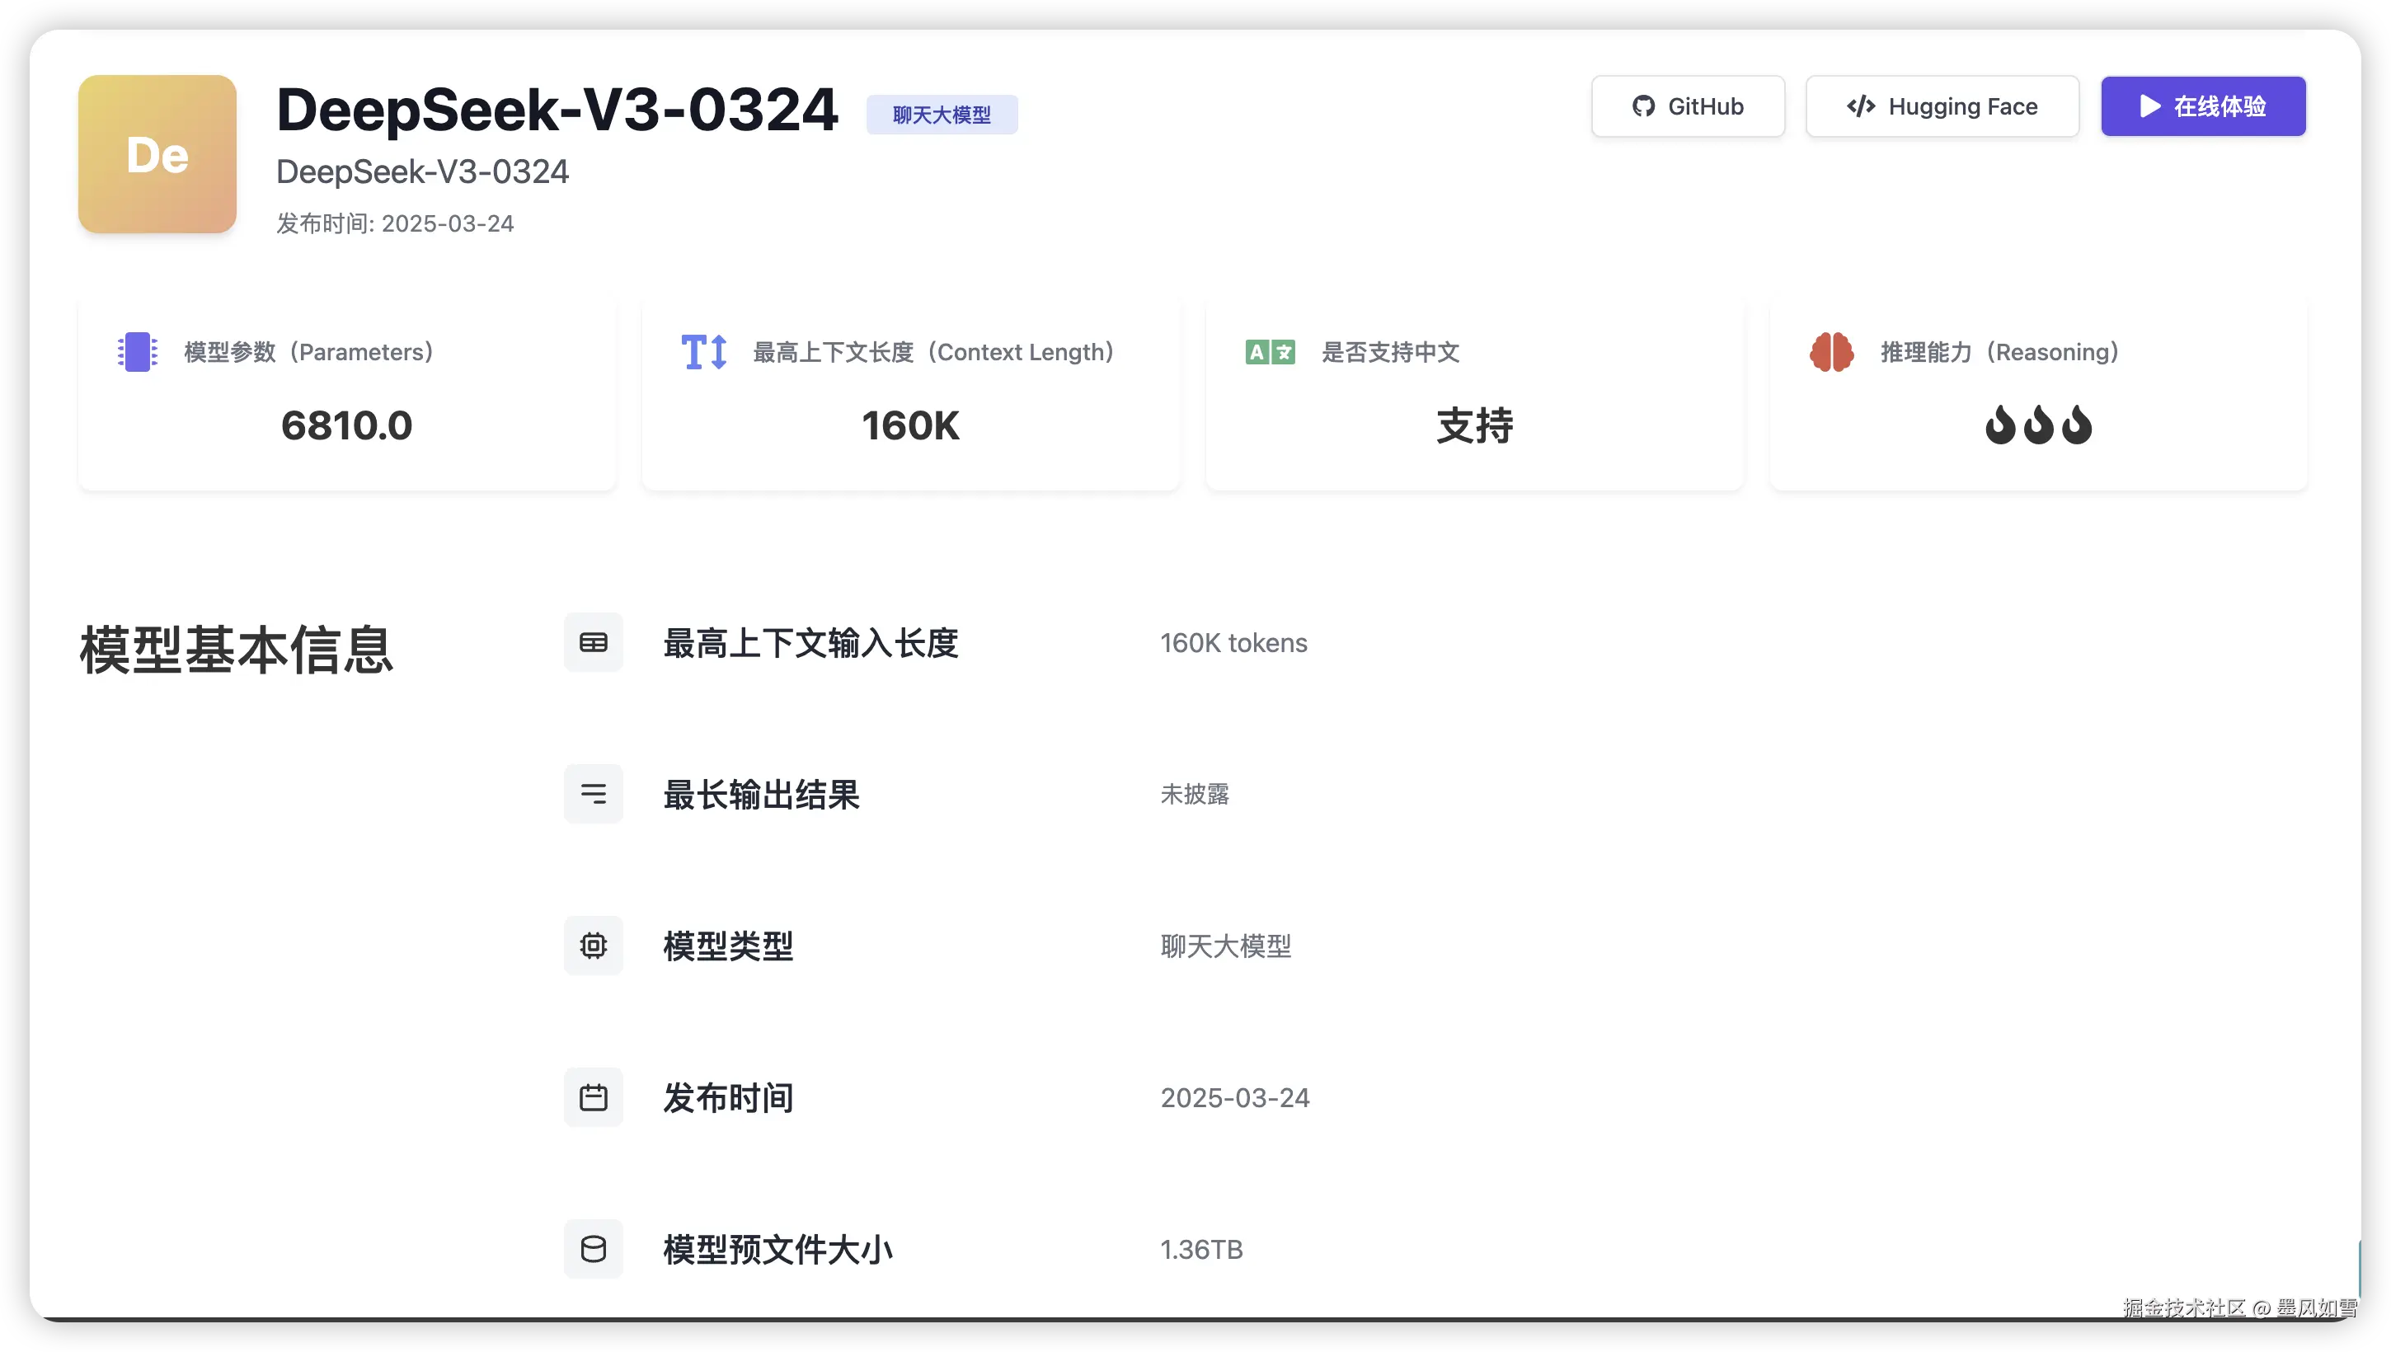Click the DeepSeek 'De' logo thumbnail
The image size is (2391, 1352).
pos(157,154)
